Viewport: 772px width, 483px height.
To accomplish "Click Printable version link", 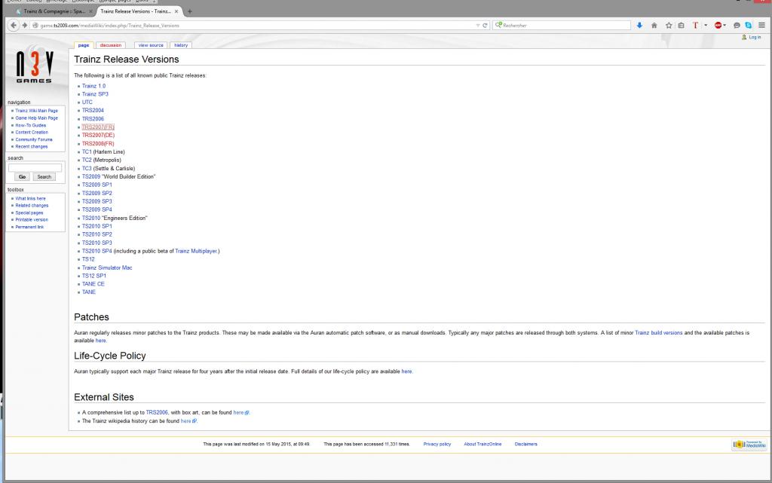I will pos(32,220).
